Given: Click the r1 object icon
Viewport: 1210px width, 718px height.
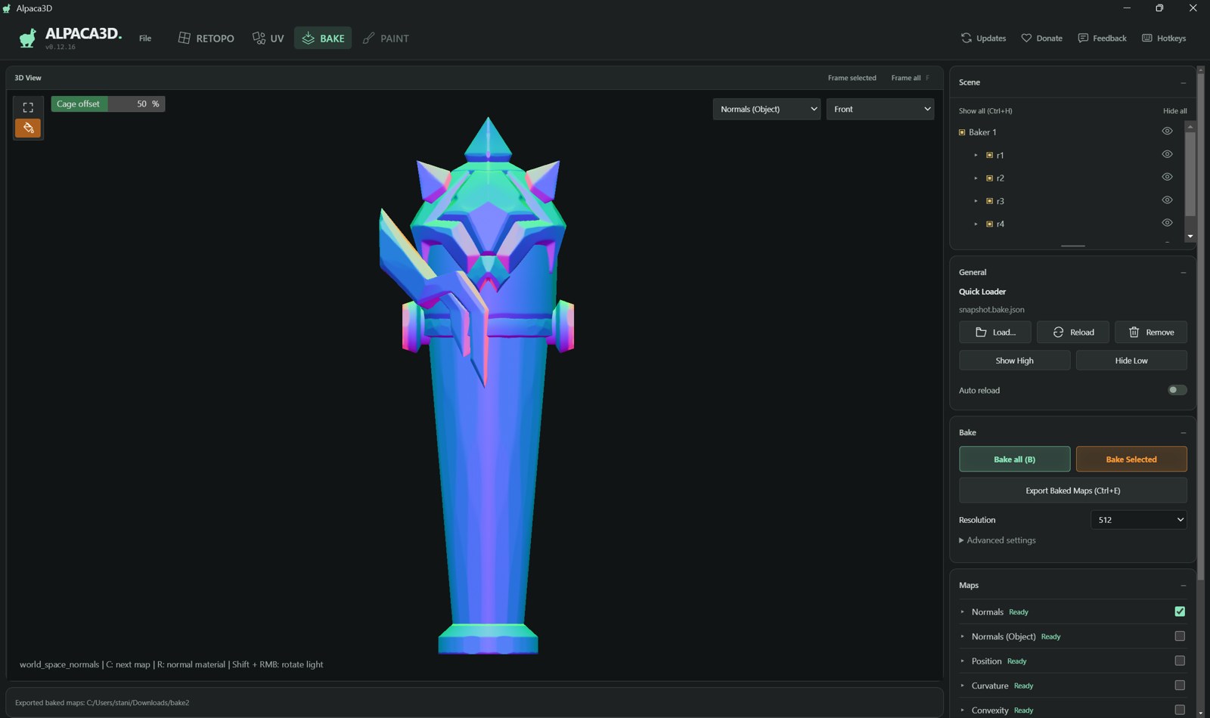Looking at the screenshot, I should (989, 155).
